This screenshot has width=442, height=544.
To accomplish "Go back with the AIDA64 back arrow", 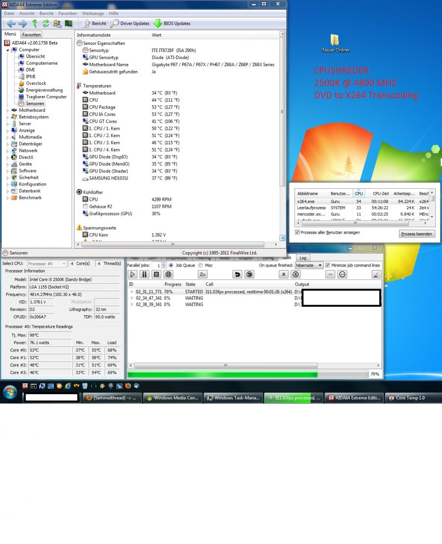I will (x=11, y=24).
